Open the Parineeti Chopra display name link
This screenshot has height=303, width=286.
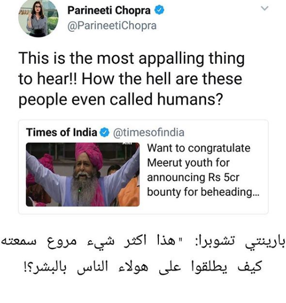coord(109,10)
